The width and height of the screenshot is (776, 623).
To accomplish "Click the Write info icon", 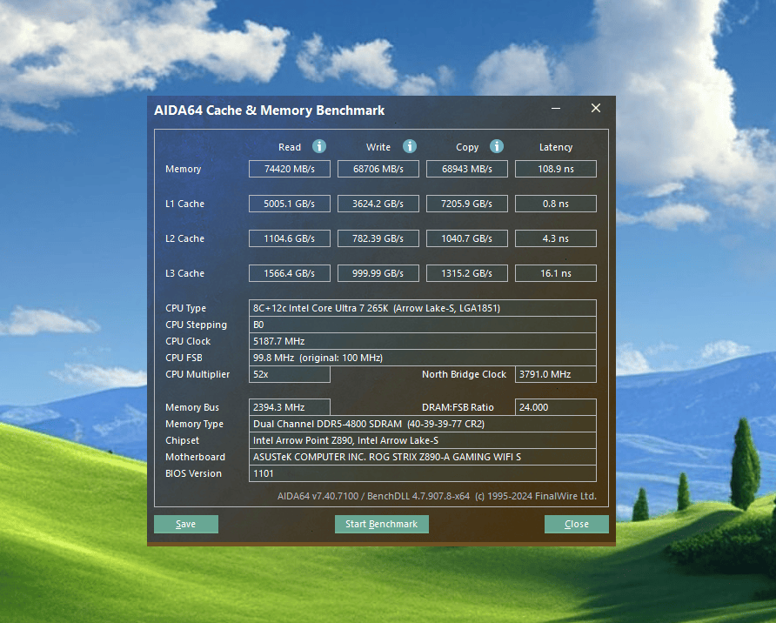I will click(x=409, y=146).
